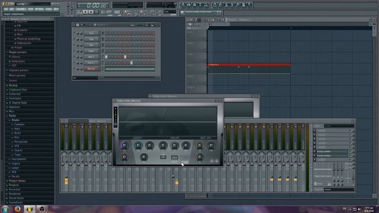Toggle mute LED for Kick channel
The height and width of the screenshot is (213, 379).
pos(74,33)
